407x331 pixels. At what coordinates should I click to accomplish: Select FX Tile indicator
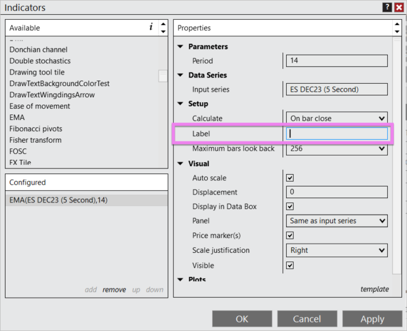20,162
